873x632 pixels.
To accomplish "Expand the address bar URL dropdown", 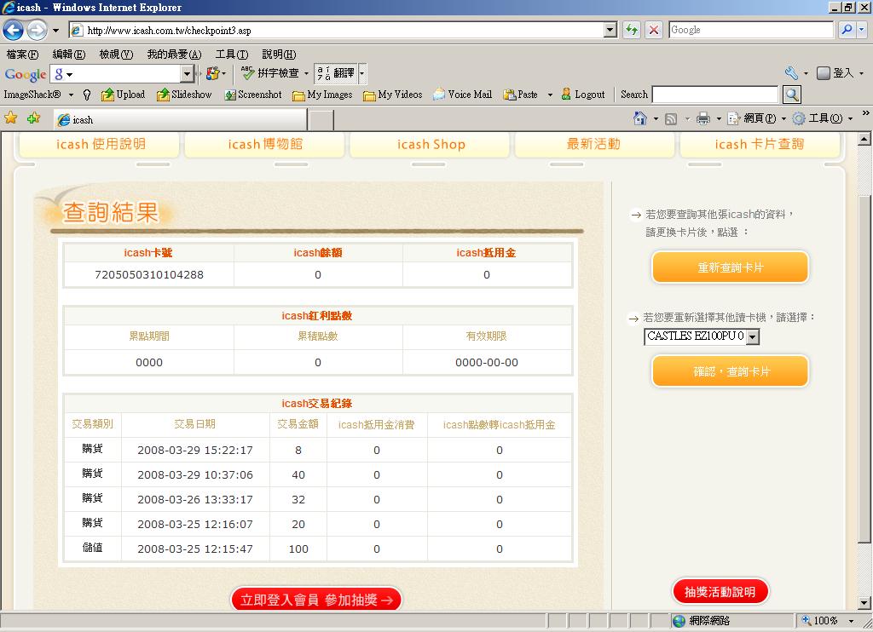I will pyautogui.click(x=610, y=30).
